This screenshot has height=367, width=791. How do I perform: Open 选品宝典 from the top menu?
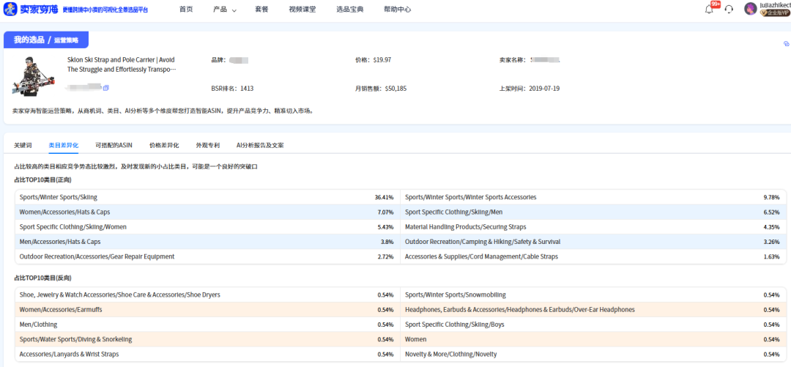click(x=349, y=10)
